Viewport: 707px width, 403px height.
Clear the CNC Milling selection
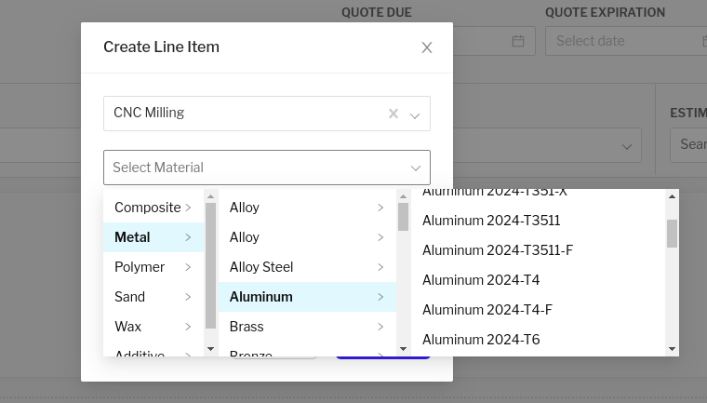[x=394, y=114]
